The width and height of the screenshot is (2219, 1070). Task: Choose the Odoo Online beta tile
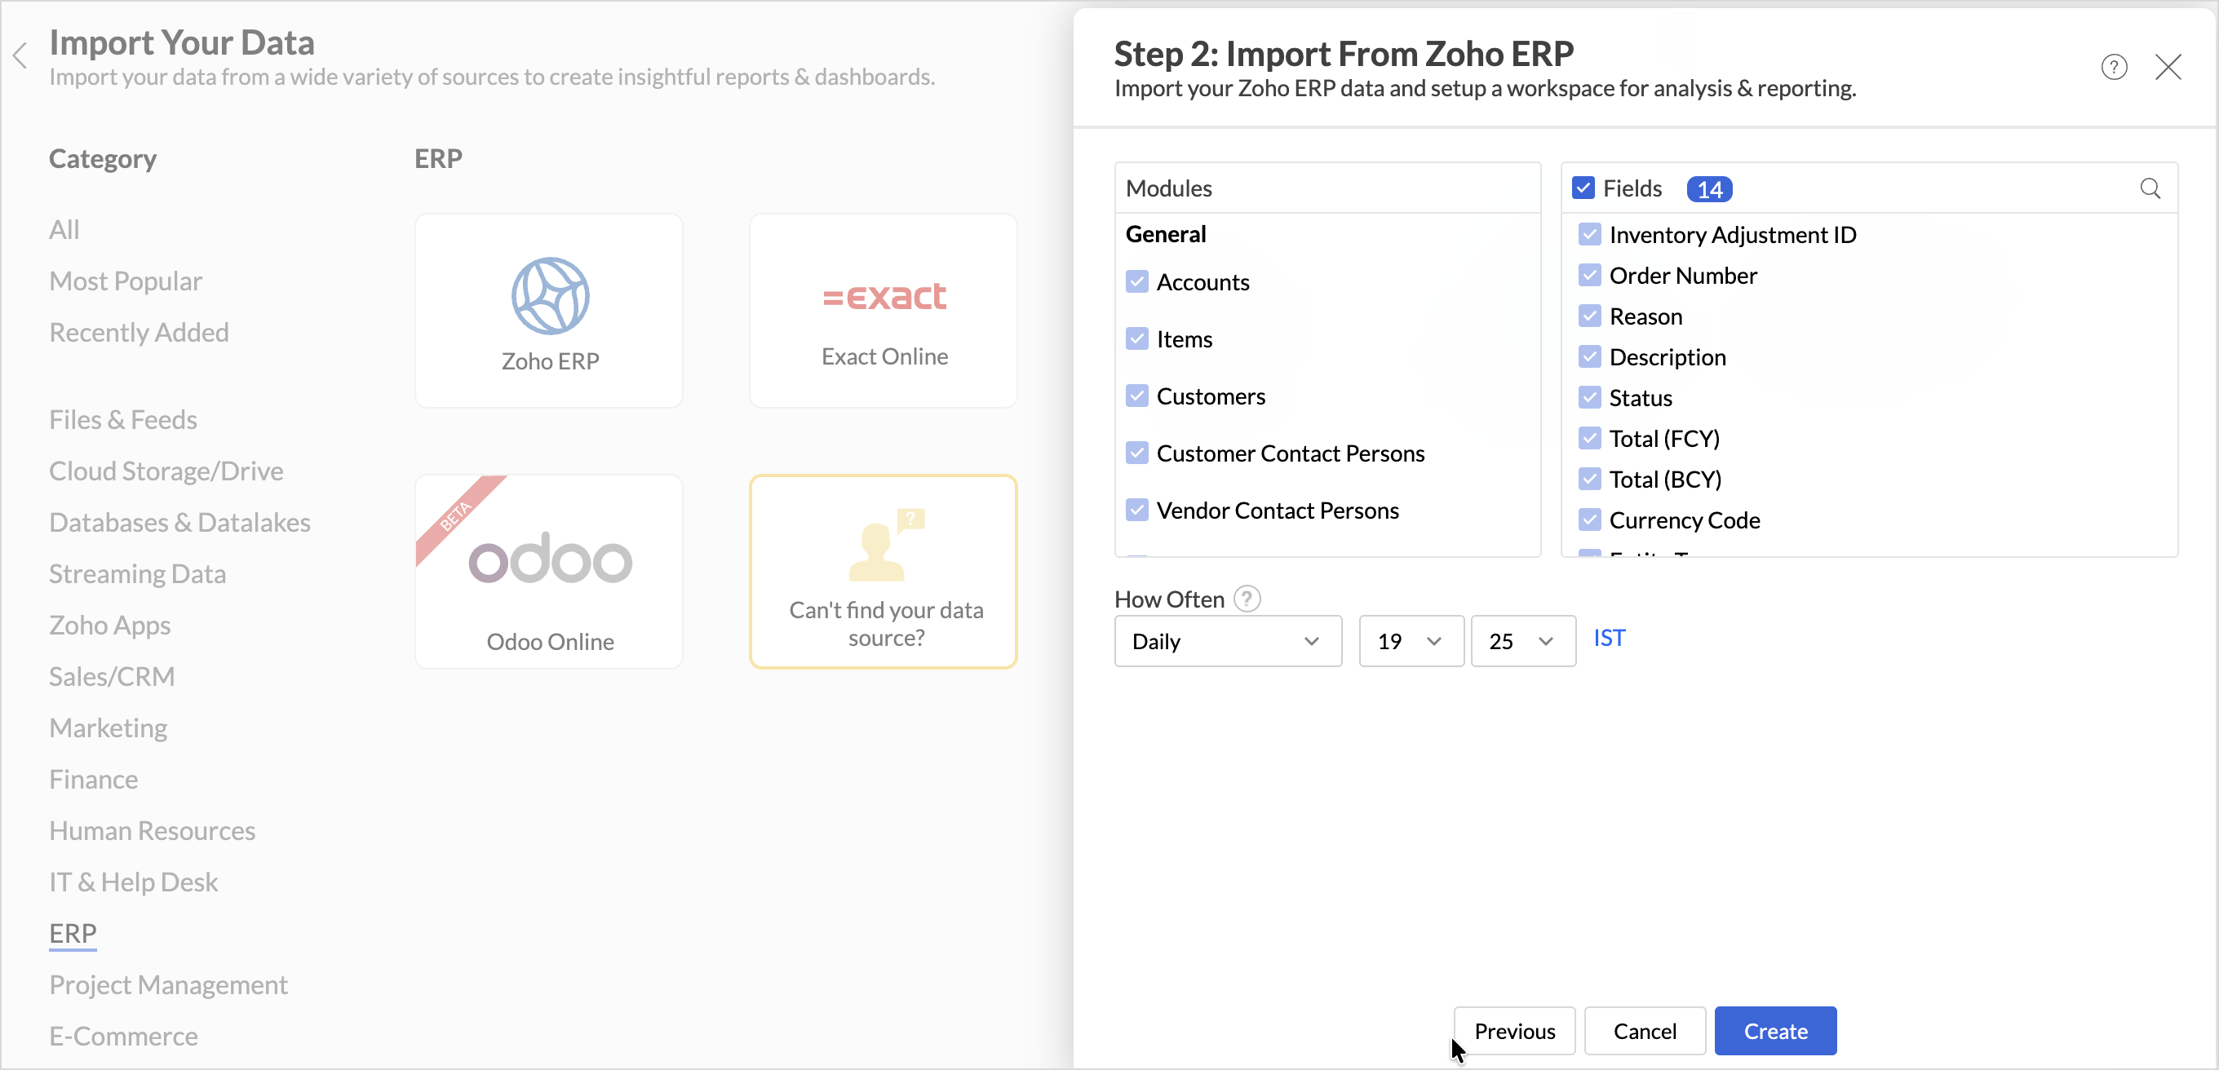pyautogui.click(x=549, y=572)
